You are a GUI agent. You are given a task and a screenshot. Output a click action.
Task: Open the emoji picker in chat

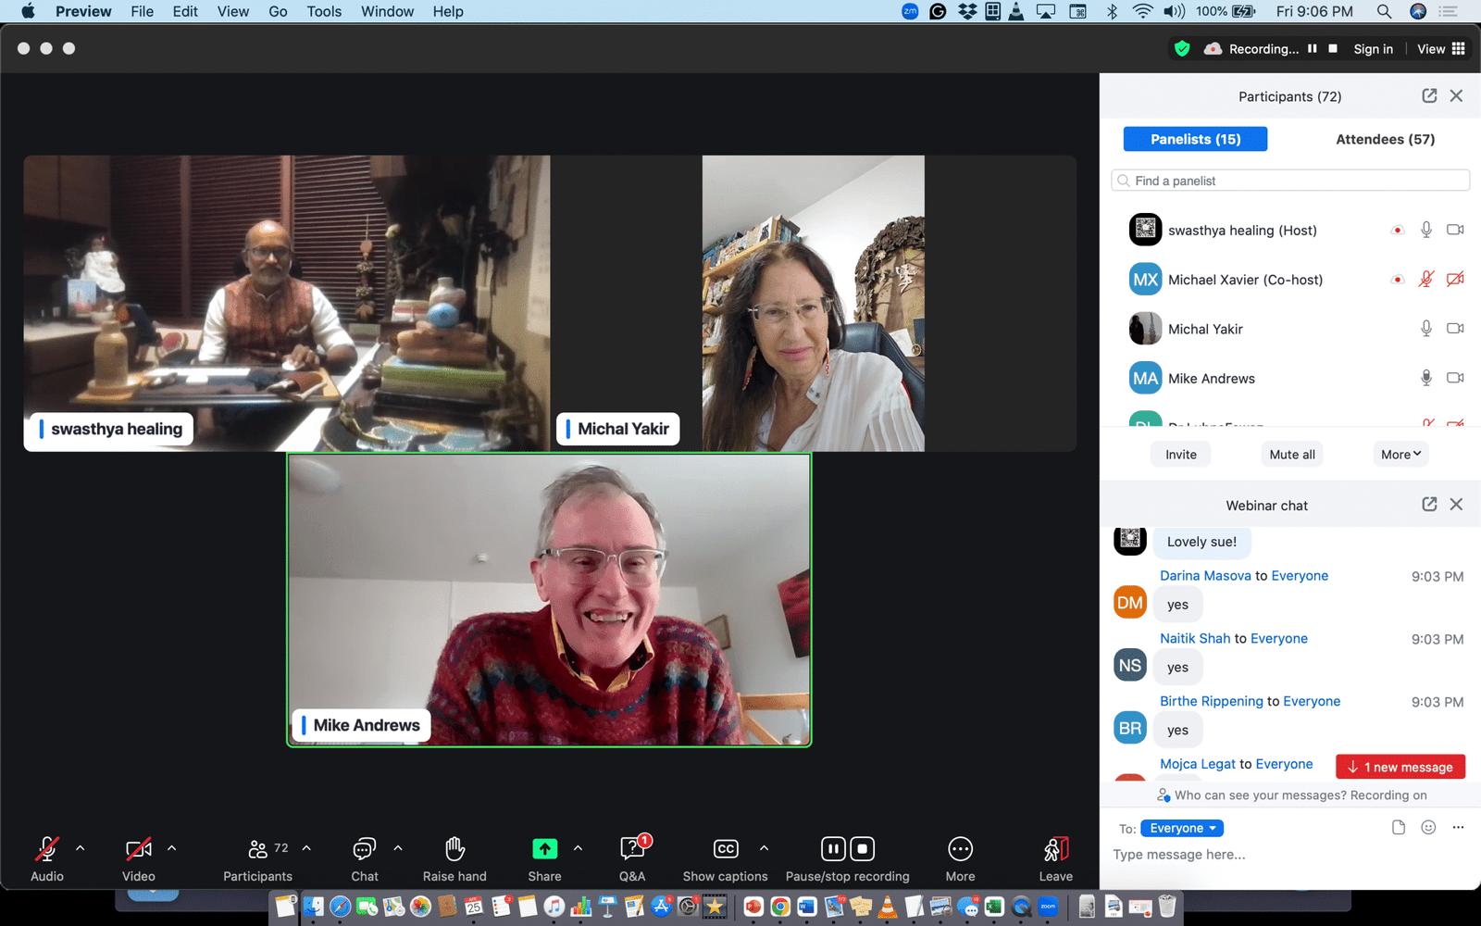click(x=1428, y=827)
